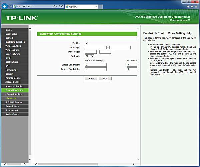
Task: Open Wireless 5GHz settings
Action: 15,50
